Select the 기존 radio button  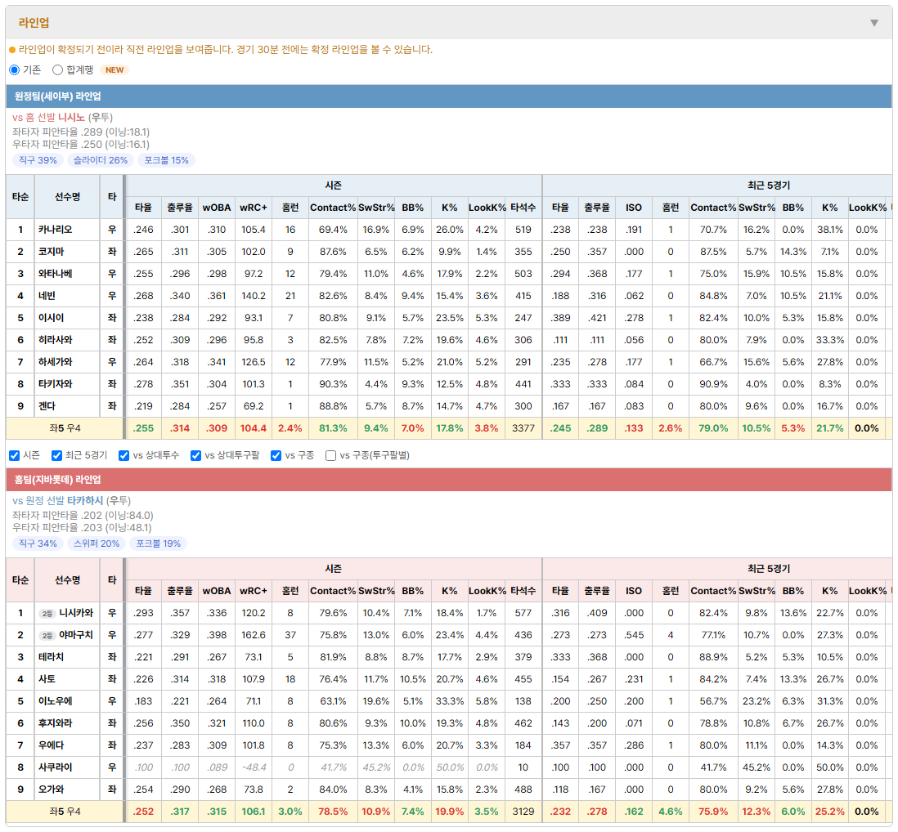pyautogui.click(x=15, y=69)
